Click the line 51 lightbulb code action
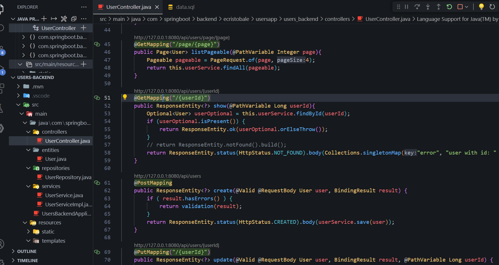The image size is (499, 265). click(125, 97)
